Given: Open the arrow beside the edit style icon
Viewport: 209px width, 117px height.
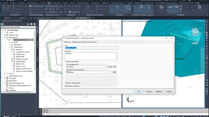Looking at the screenshot, I should click(x=112, y=67).
